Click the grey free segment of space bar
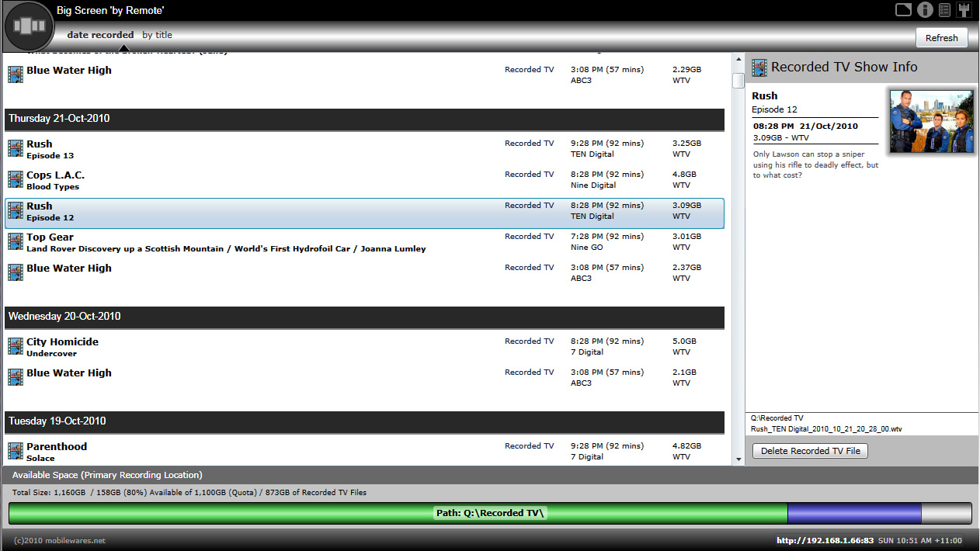 [x=947, y=513]
